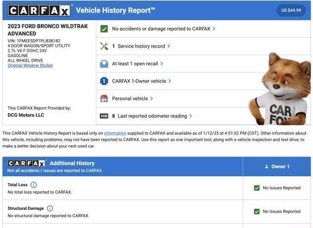
Task: Follow the information hyperlink
Action: pos(115,133)
